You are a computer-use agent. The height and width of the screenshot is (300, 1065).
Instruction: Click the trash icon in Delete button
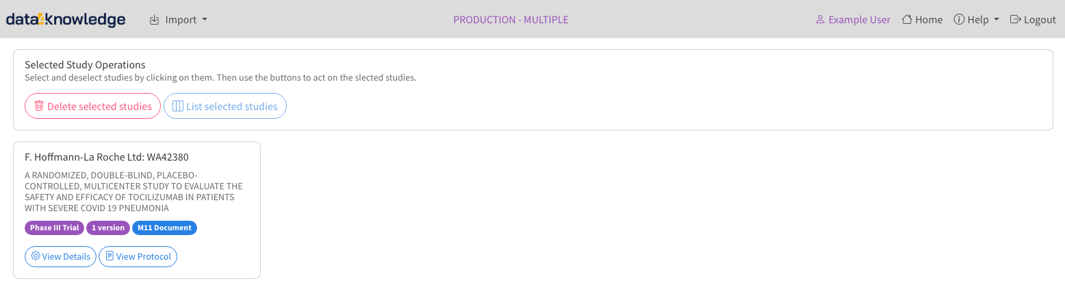(39, 106)
